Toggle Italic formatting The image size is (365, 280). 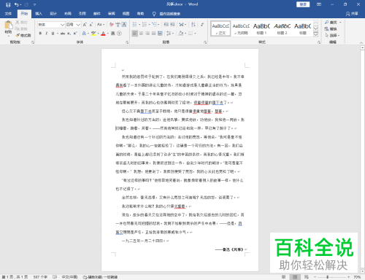coord(47,34)
